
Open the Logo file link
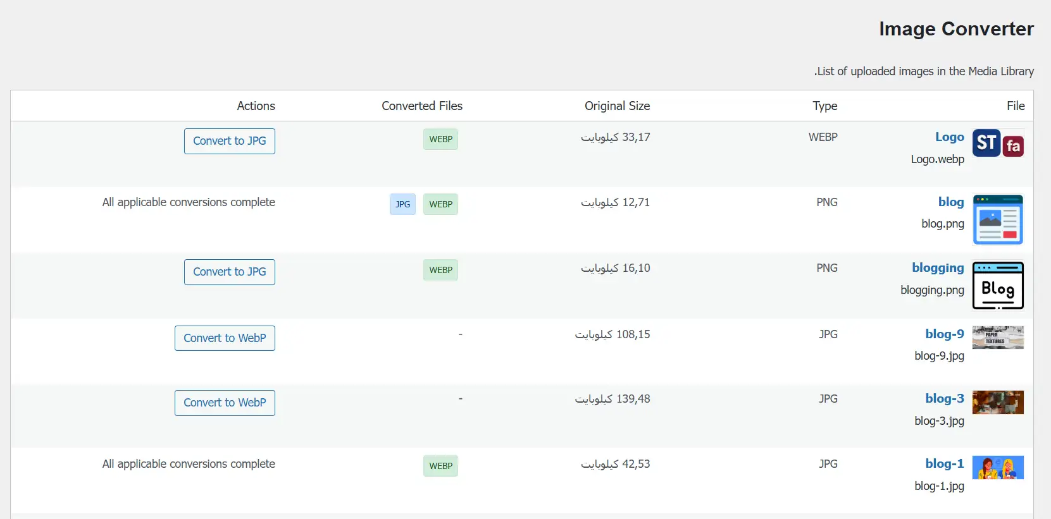950,137
